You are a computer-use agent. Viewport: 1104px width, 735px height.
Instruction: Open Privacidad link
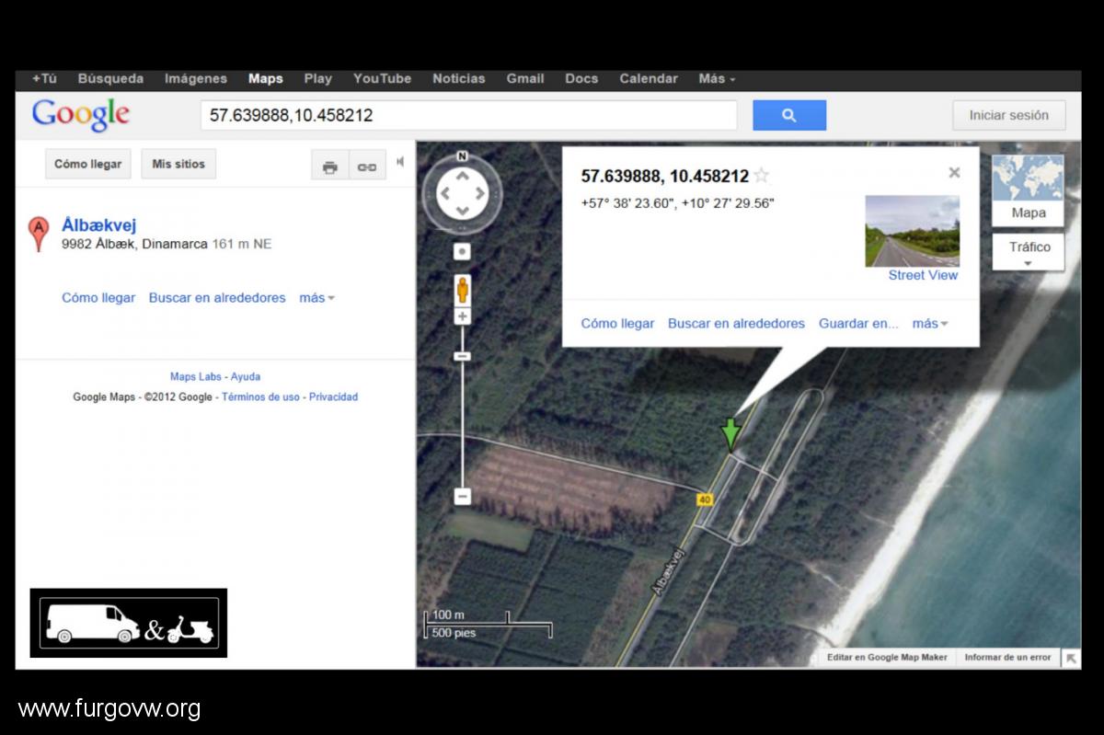[333, 397]
